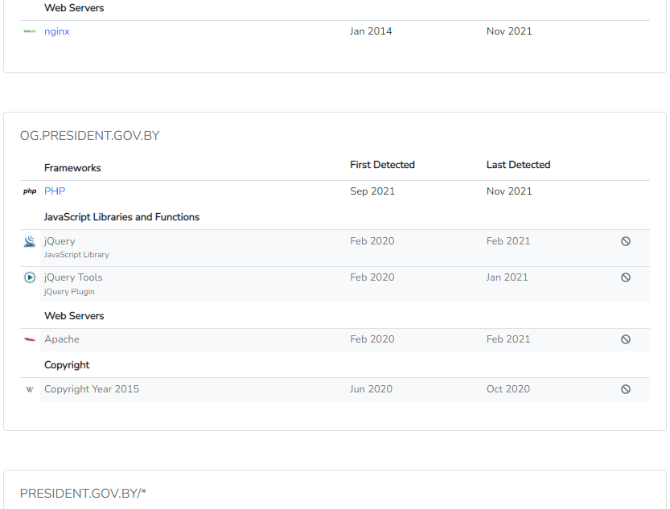Click the jQuery Plugin subtitle
670x509 pixels.
(x=69, y=292)
